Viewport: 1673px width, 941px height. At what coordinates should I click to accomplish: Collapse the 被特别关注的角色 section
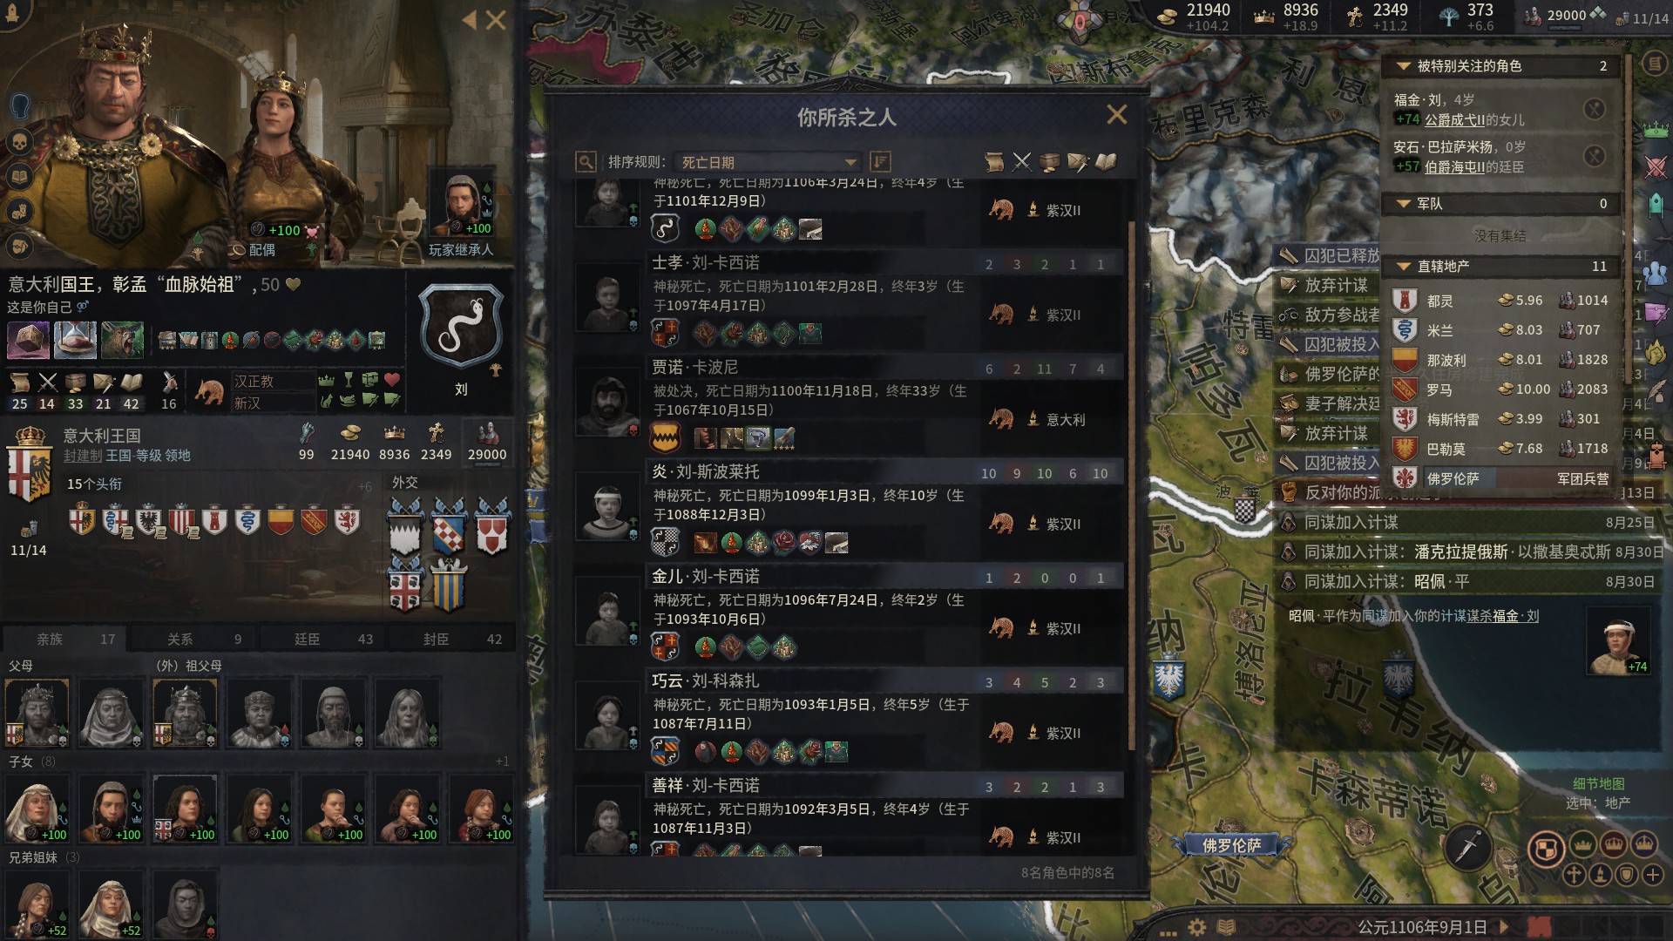pyautogui.click(x=1404, y=66)
